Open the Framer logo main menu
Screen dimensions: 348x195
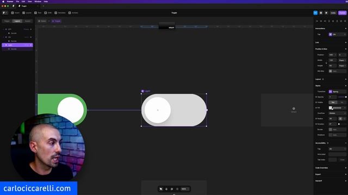(x=5, y=13)
